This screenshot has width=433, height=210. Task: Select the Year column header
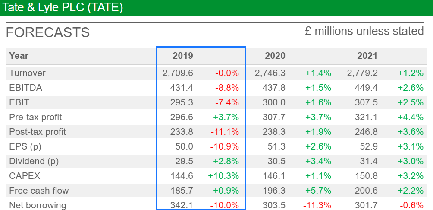tap(19, 56)
